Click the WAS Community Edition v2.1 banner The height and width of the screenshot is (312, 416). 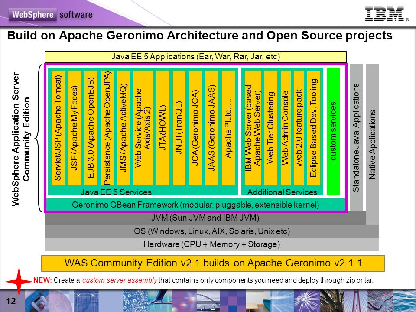coord(213,263)
